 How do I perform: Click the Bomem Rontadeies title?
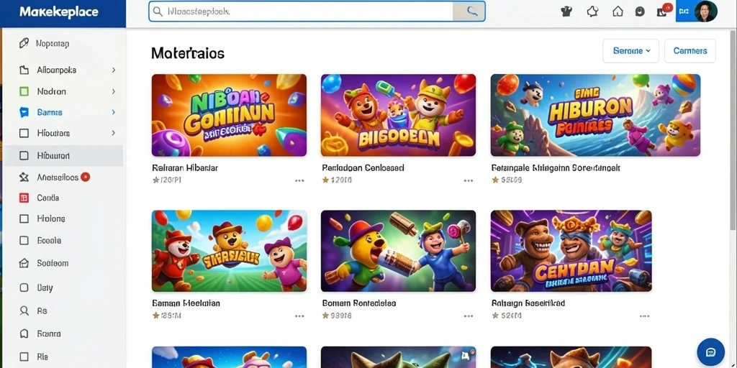coord(359,303)
